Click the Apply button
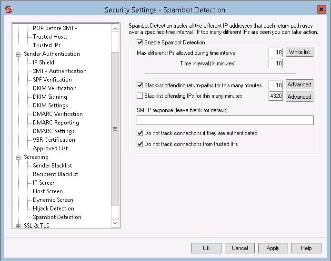Viewport: 331px width, 261px height. (273, 248)
